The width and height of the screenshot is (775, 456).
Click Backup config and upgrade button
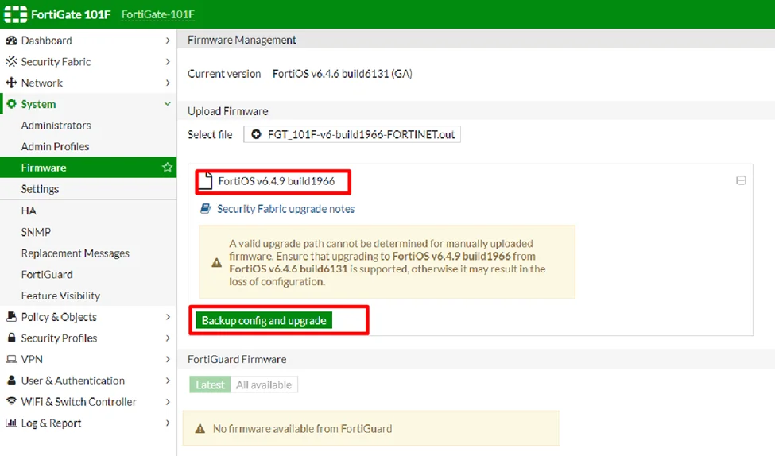pos(264,320)
